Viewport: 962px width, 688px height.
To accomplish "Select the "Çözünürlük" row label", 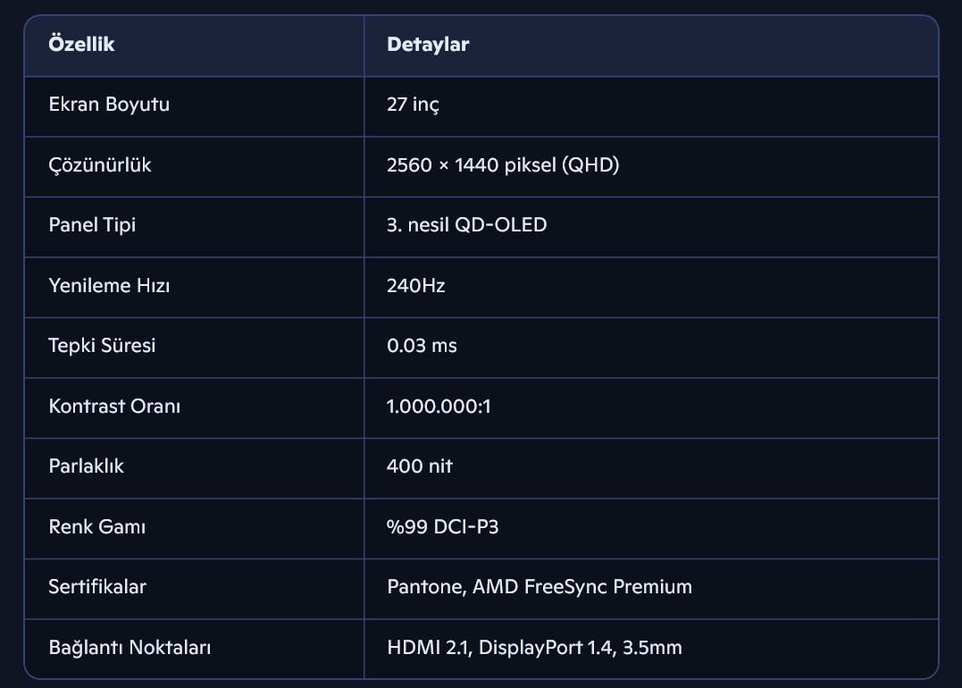I will [100, 165].
